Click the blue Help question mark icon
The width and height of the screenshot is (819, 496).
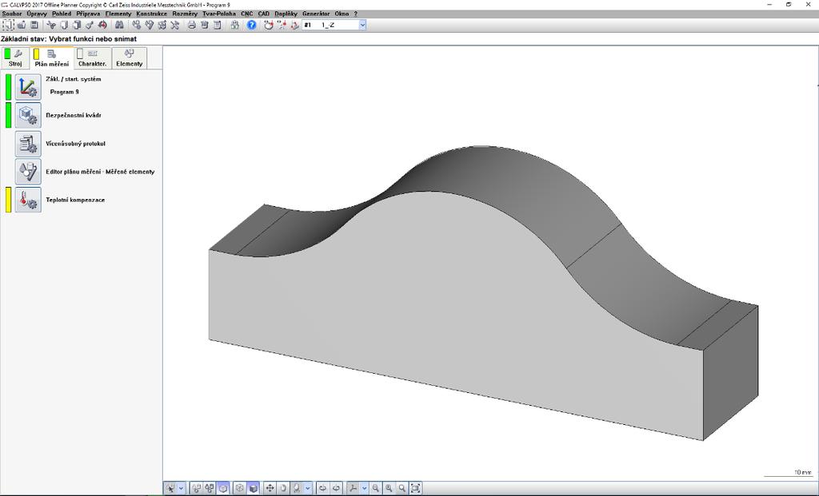252,25
